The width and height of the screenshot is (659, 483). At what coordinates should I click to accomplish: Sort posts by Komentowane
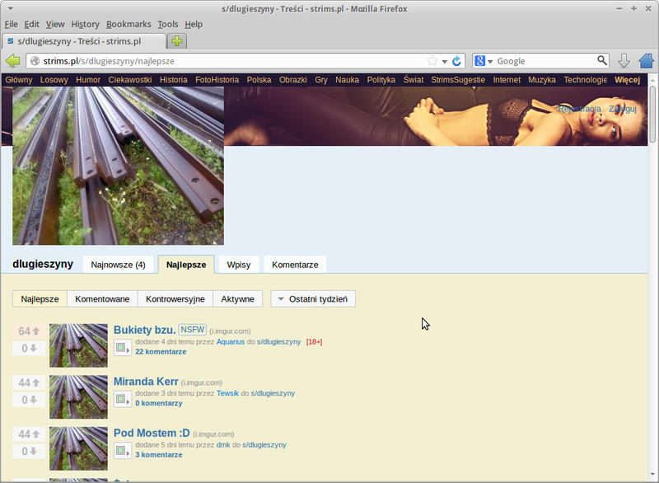tap(102, 299)
